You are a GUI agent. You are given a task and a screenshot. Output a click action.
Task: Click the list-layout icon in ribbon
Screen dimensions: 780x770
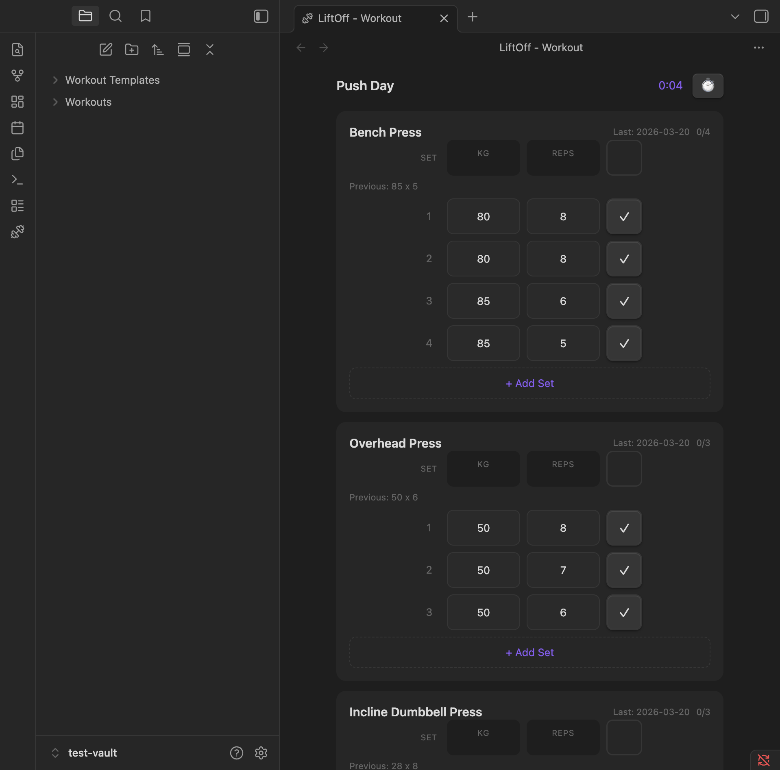point(17,206)
